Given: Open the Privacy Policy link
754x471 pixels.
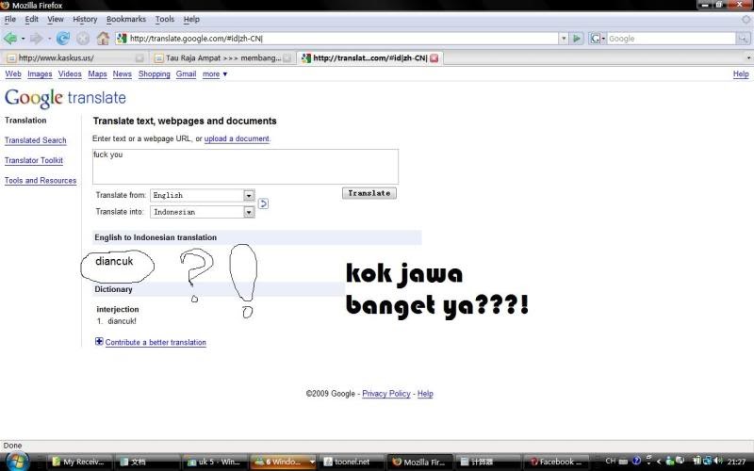Looking at the screenshot, I should pos(386,394).
